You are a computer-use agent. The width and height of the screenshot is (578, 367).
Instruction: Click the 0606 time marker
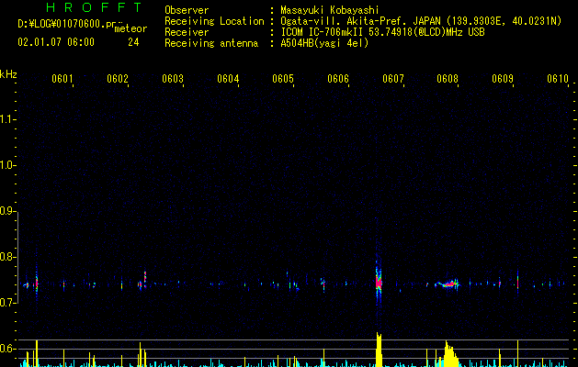click(338, 79)
